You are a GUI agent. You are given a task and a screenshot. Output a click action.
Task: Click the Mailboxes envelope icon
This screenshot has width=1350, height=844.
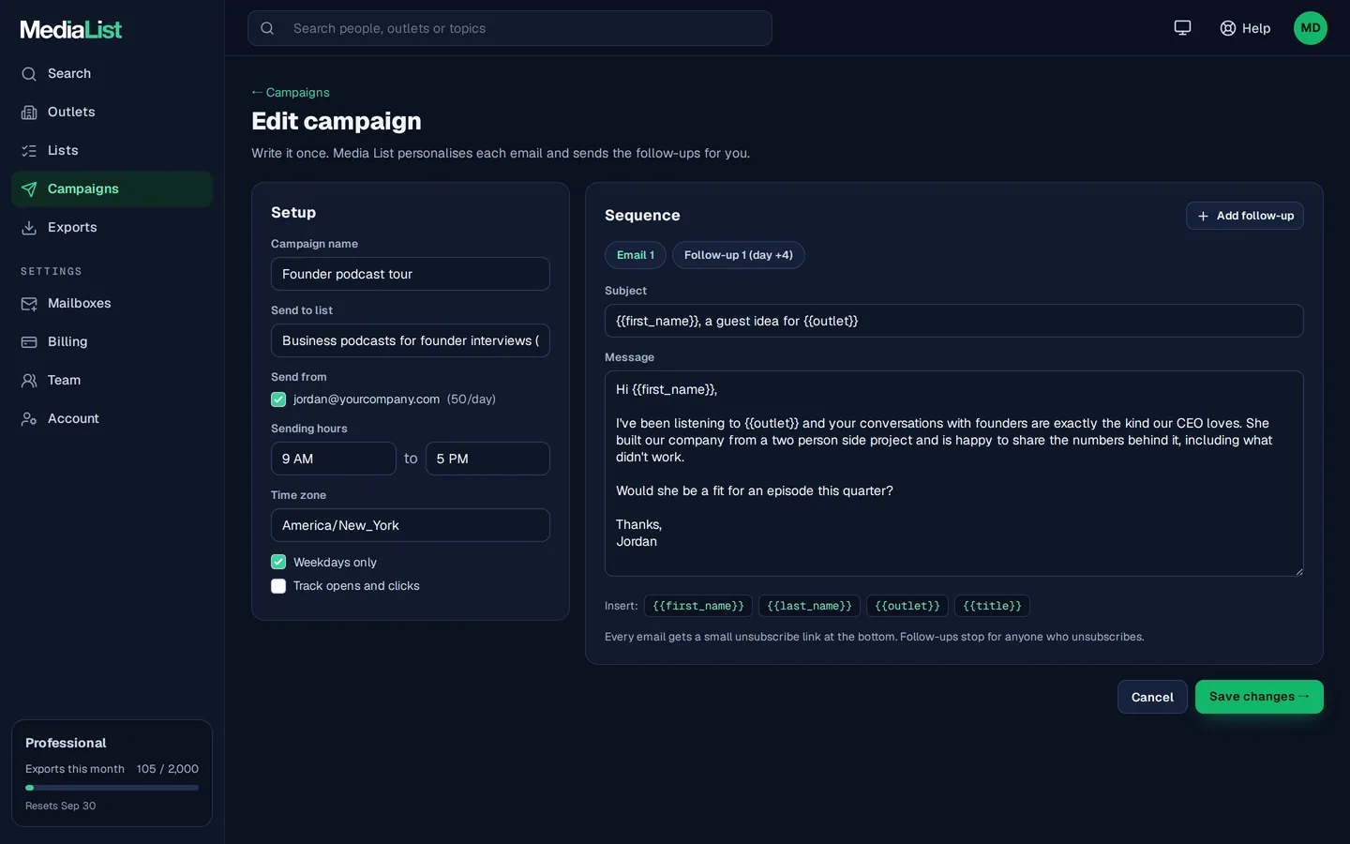[x=29, y=304]
